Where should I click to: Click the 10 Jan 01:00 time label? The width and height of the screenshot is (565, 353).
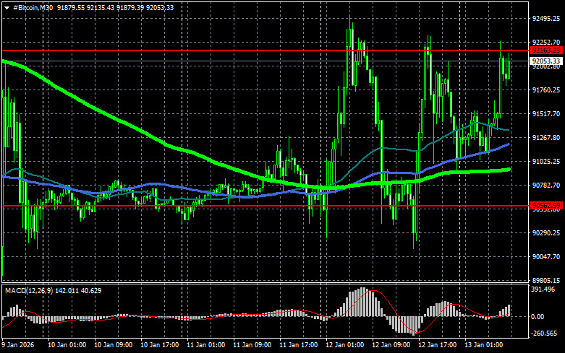[x=67, y=345]
